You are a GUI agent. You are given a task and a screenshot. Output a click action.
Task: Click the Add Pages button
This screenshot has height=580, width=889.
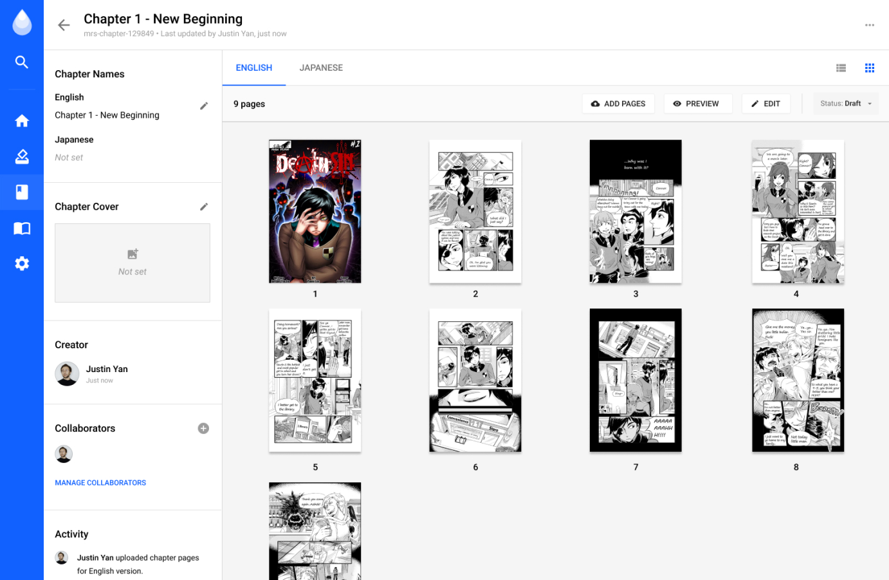[618, 104]
